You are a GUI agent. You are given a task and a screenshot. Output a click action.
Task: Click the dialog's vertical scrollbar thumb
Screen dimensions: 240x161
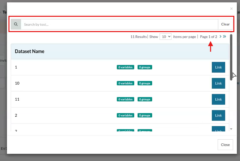tap(231, 57)
